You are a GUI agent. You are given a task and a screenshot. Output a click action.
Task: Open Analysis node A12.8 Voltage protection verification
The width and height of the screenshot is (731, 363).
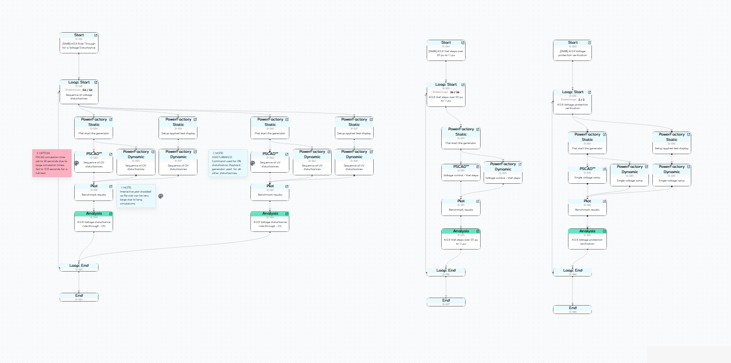pyautogui.click(x=605, y=231)
